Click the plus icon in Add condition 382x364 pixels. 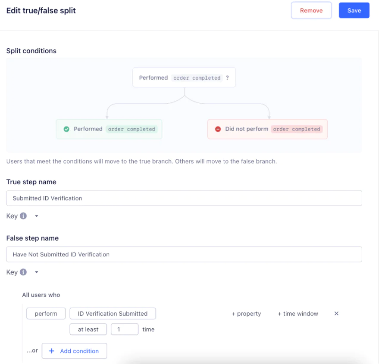pos(52,351)
